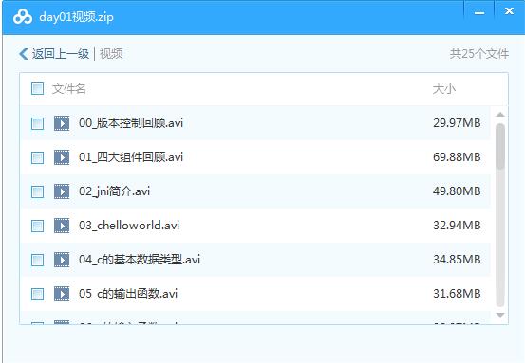The height and width of the screenshot is (363, 525).
Task: Go back via 返回上一级 link
Action: coord(61,54)
